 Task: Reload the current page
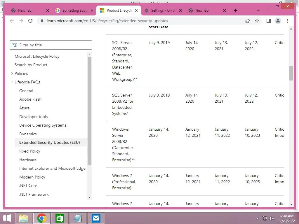point(30,21)
